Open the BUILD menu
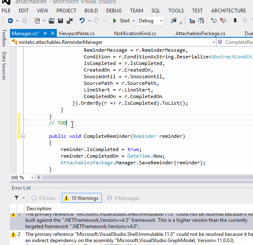 tap(91, 11)
